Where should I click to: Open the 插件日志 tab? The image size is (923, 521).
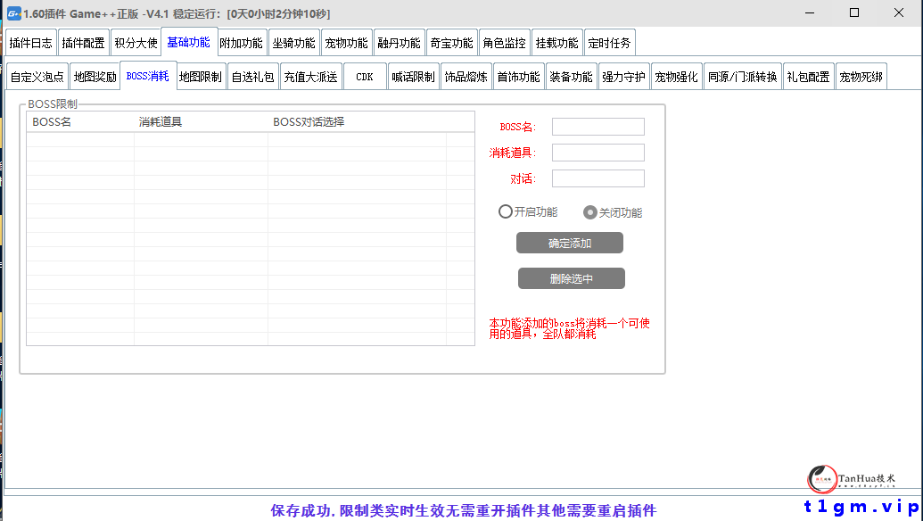[x=31, y=41]
